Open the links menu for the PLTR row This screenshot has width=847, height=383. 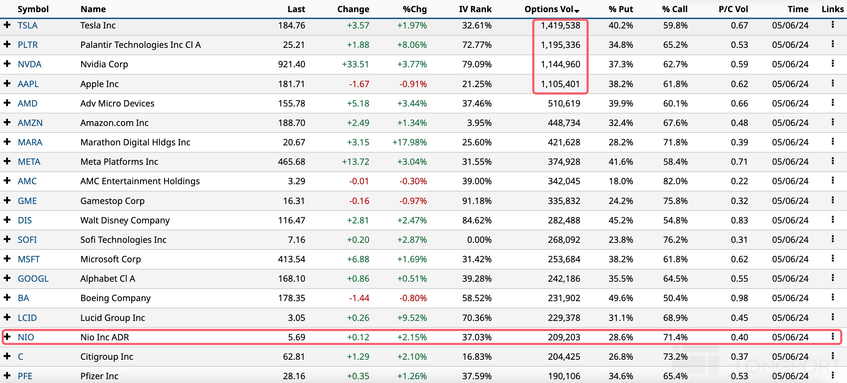click(832, 44)
